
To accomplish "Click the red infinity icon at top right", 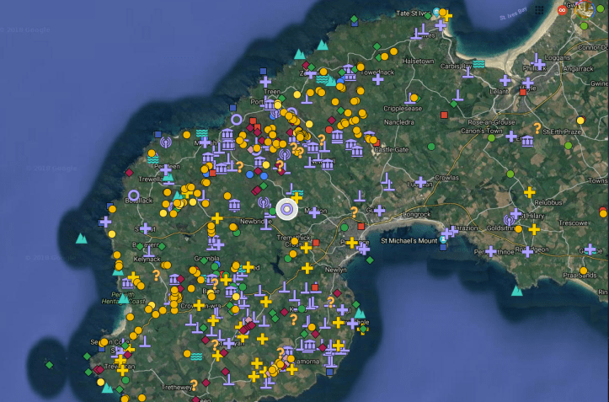I will pos(562,10).
